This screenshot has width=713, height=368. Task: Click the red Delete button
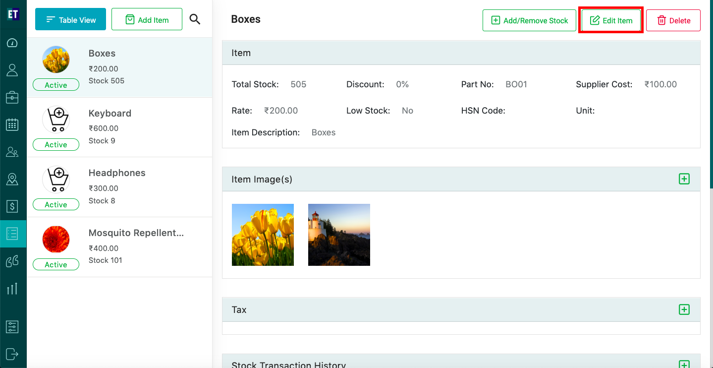[x=673, y=20]
